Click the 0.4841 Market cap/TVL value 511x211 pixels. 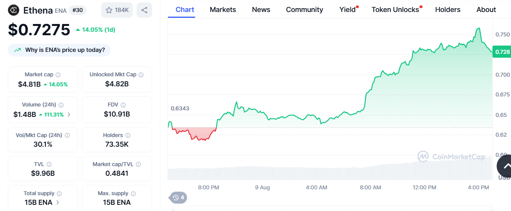pyautogui.click(x=117, y=173)
